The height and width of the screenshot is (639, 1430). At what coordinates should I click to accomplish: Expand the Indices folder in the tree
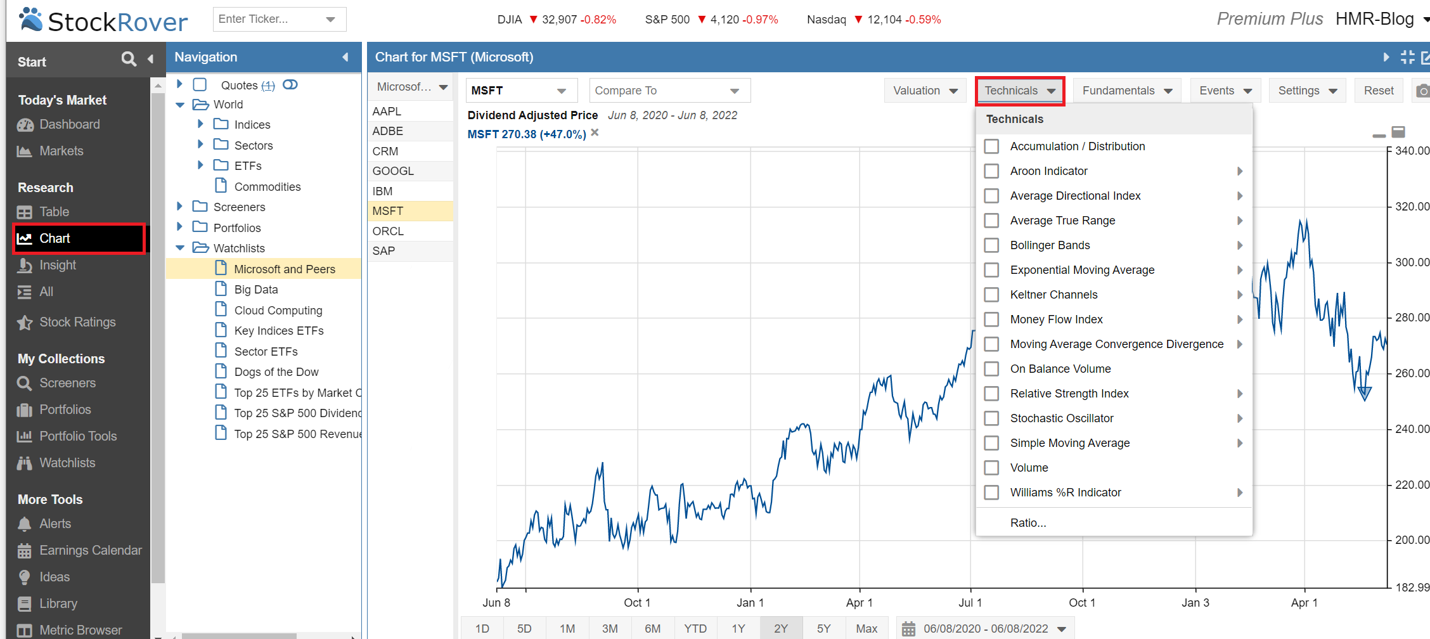200,124
